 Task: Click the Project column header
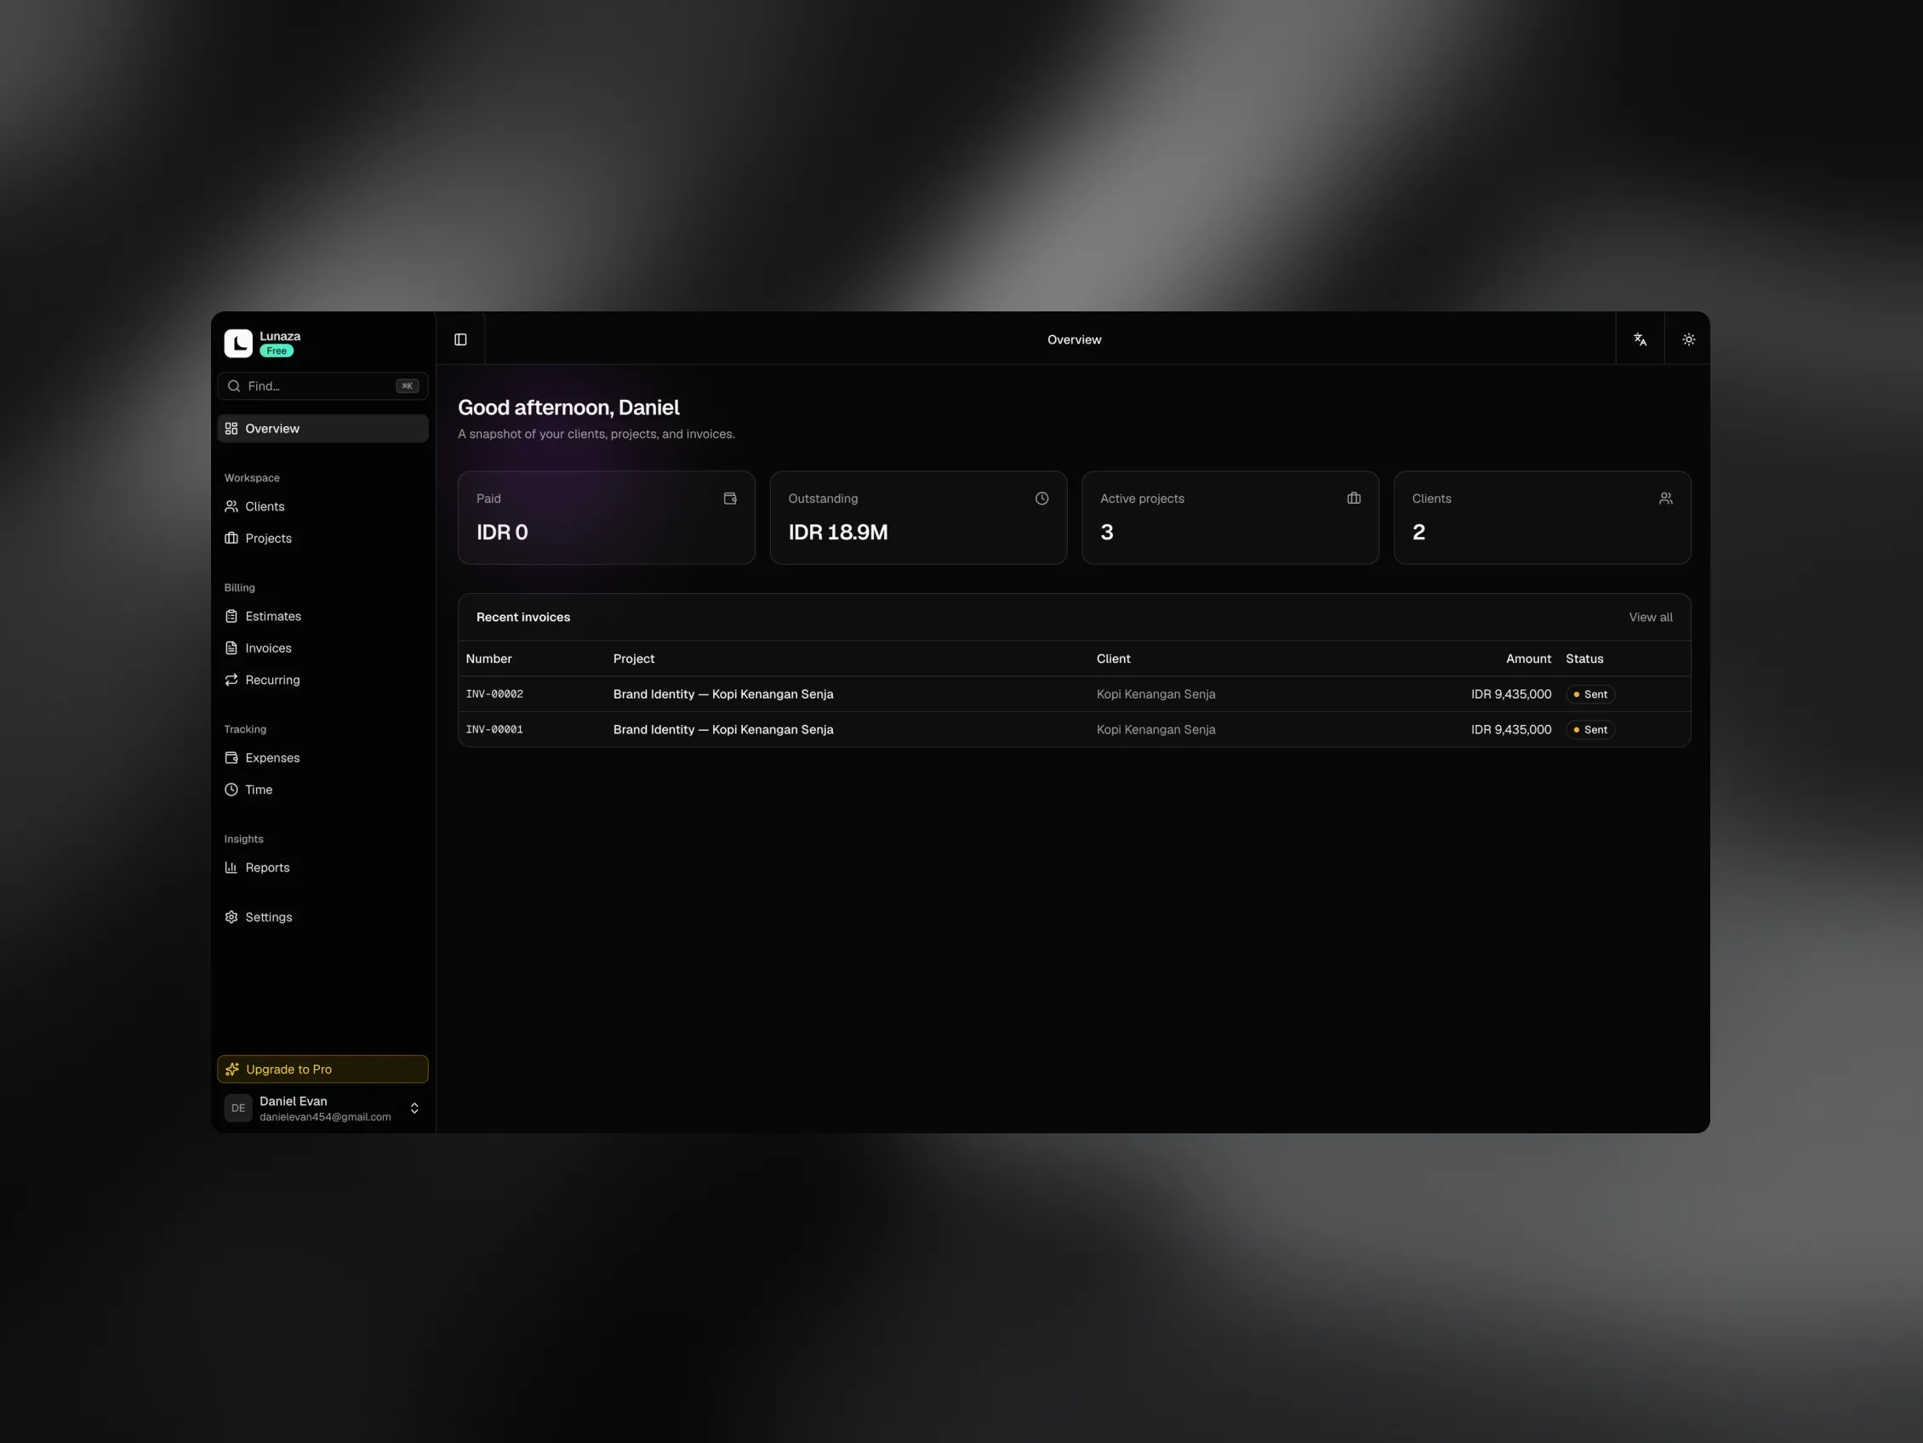(x=634, y=659)
